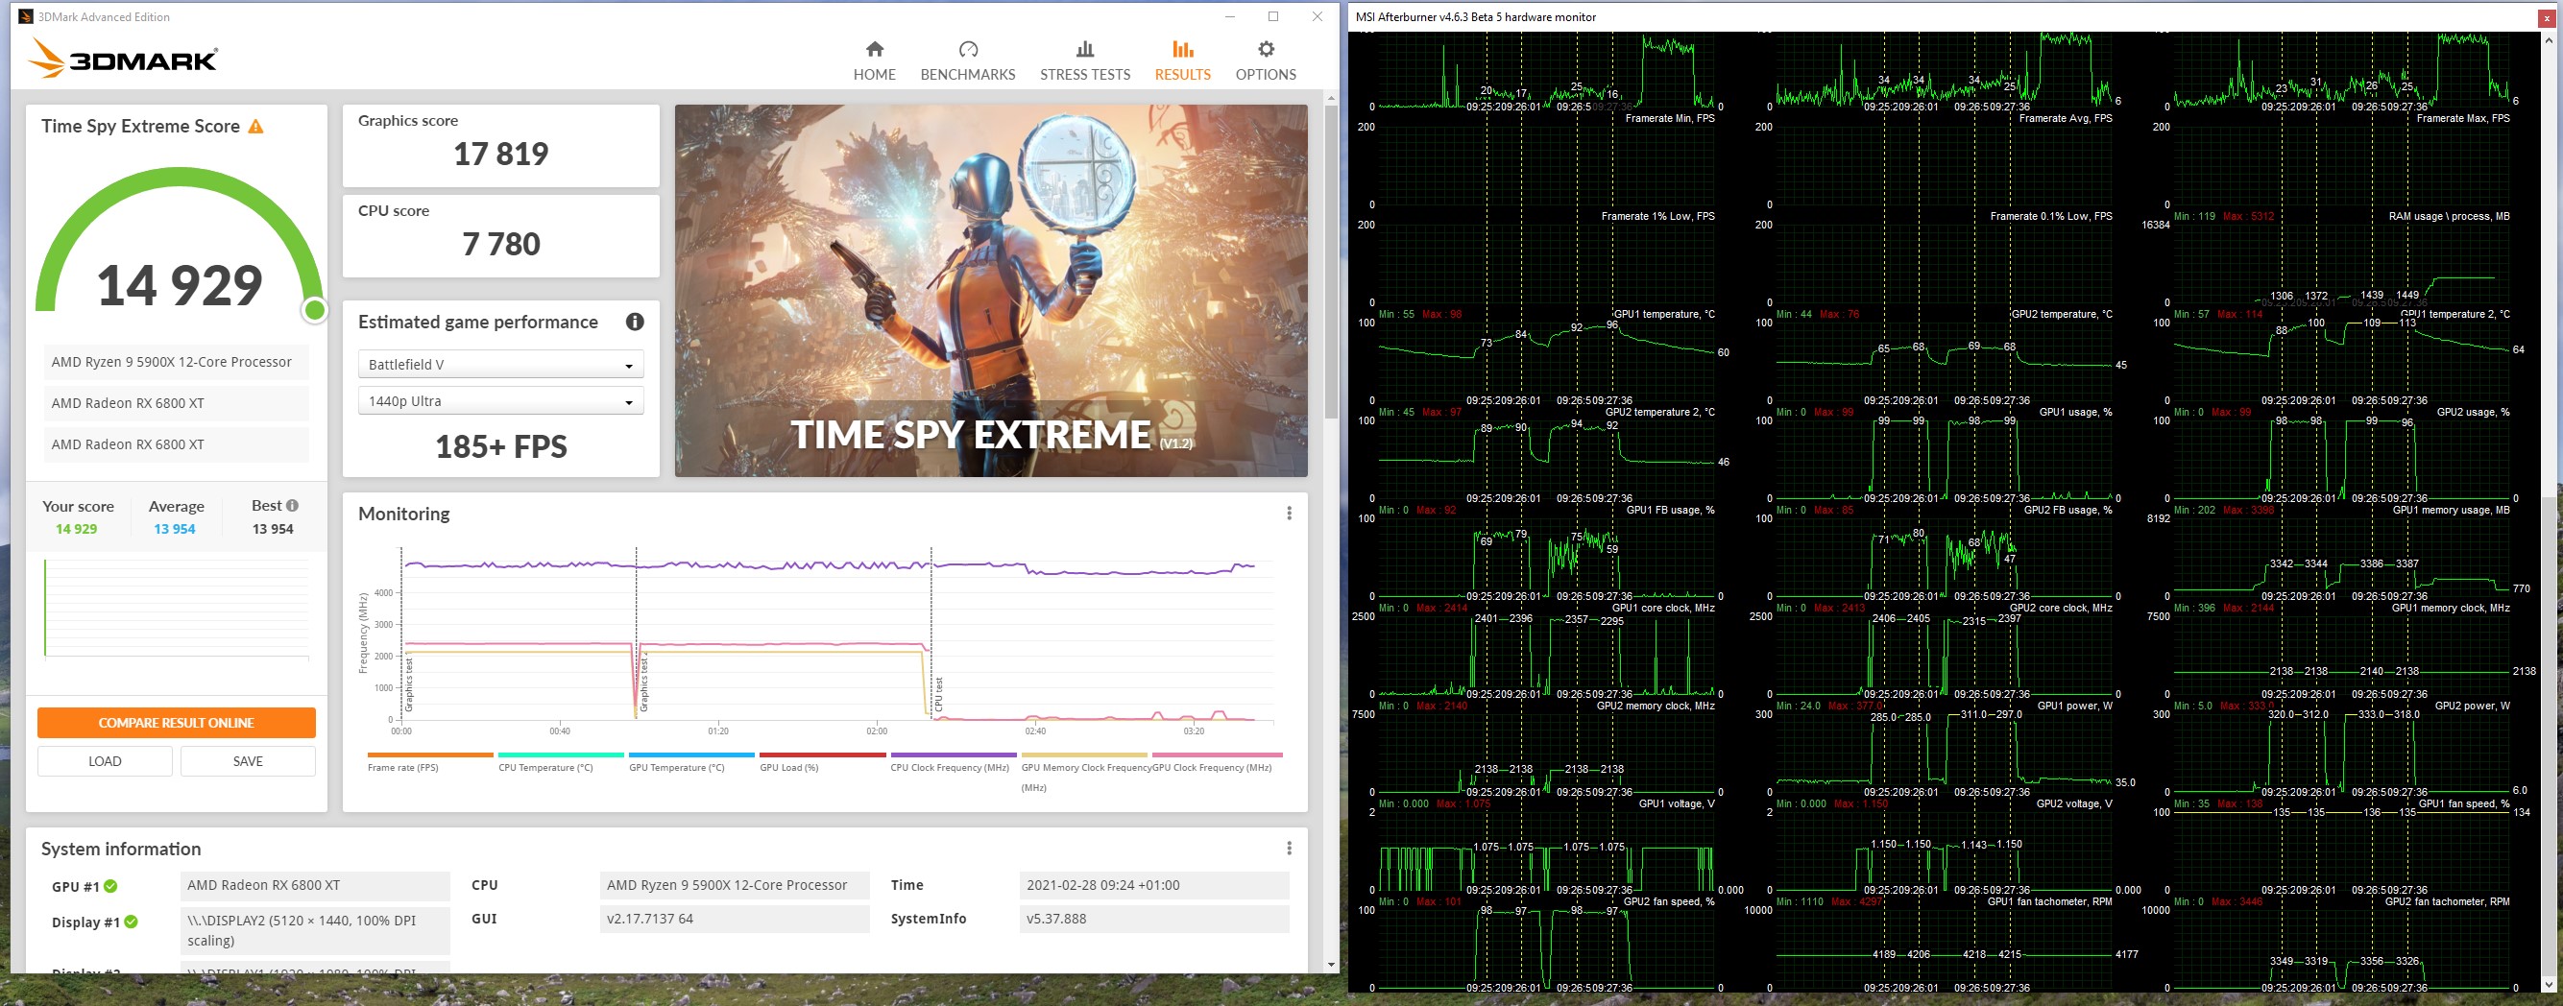Open the three-dot menu for System information

click(1290, 849)
